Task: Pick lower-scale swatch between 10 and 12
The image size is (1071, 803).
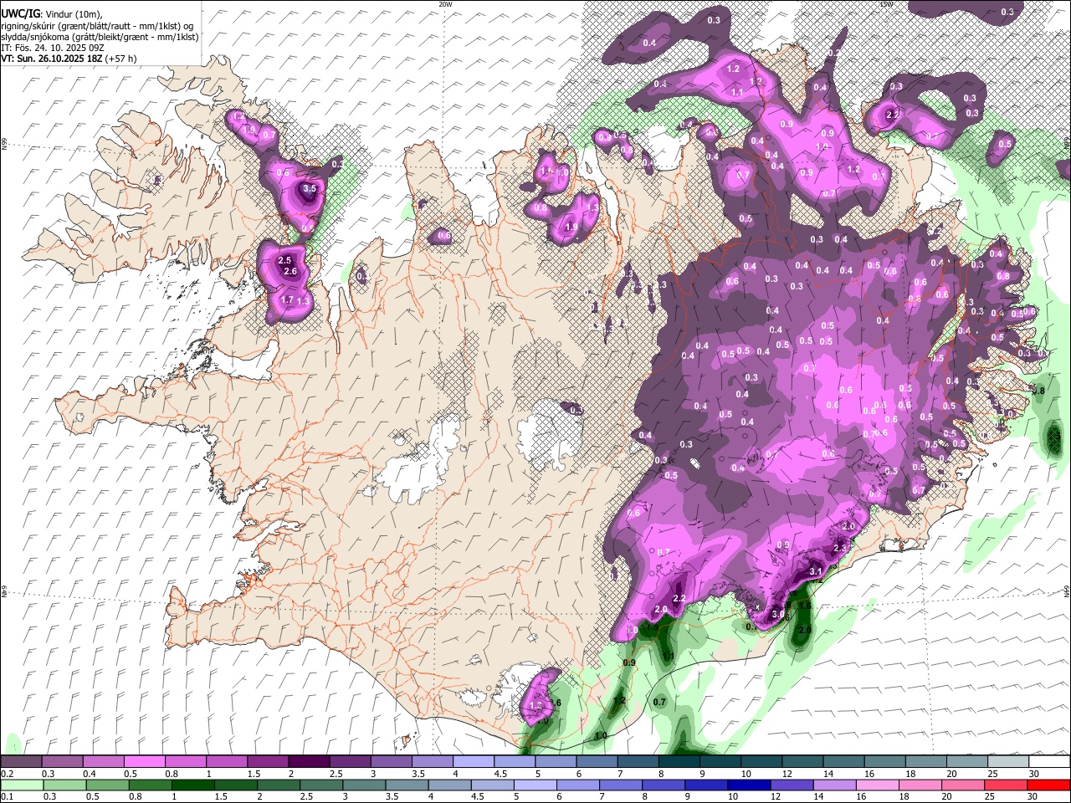Action: coord(750,785)
